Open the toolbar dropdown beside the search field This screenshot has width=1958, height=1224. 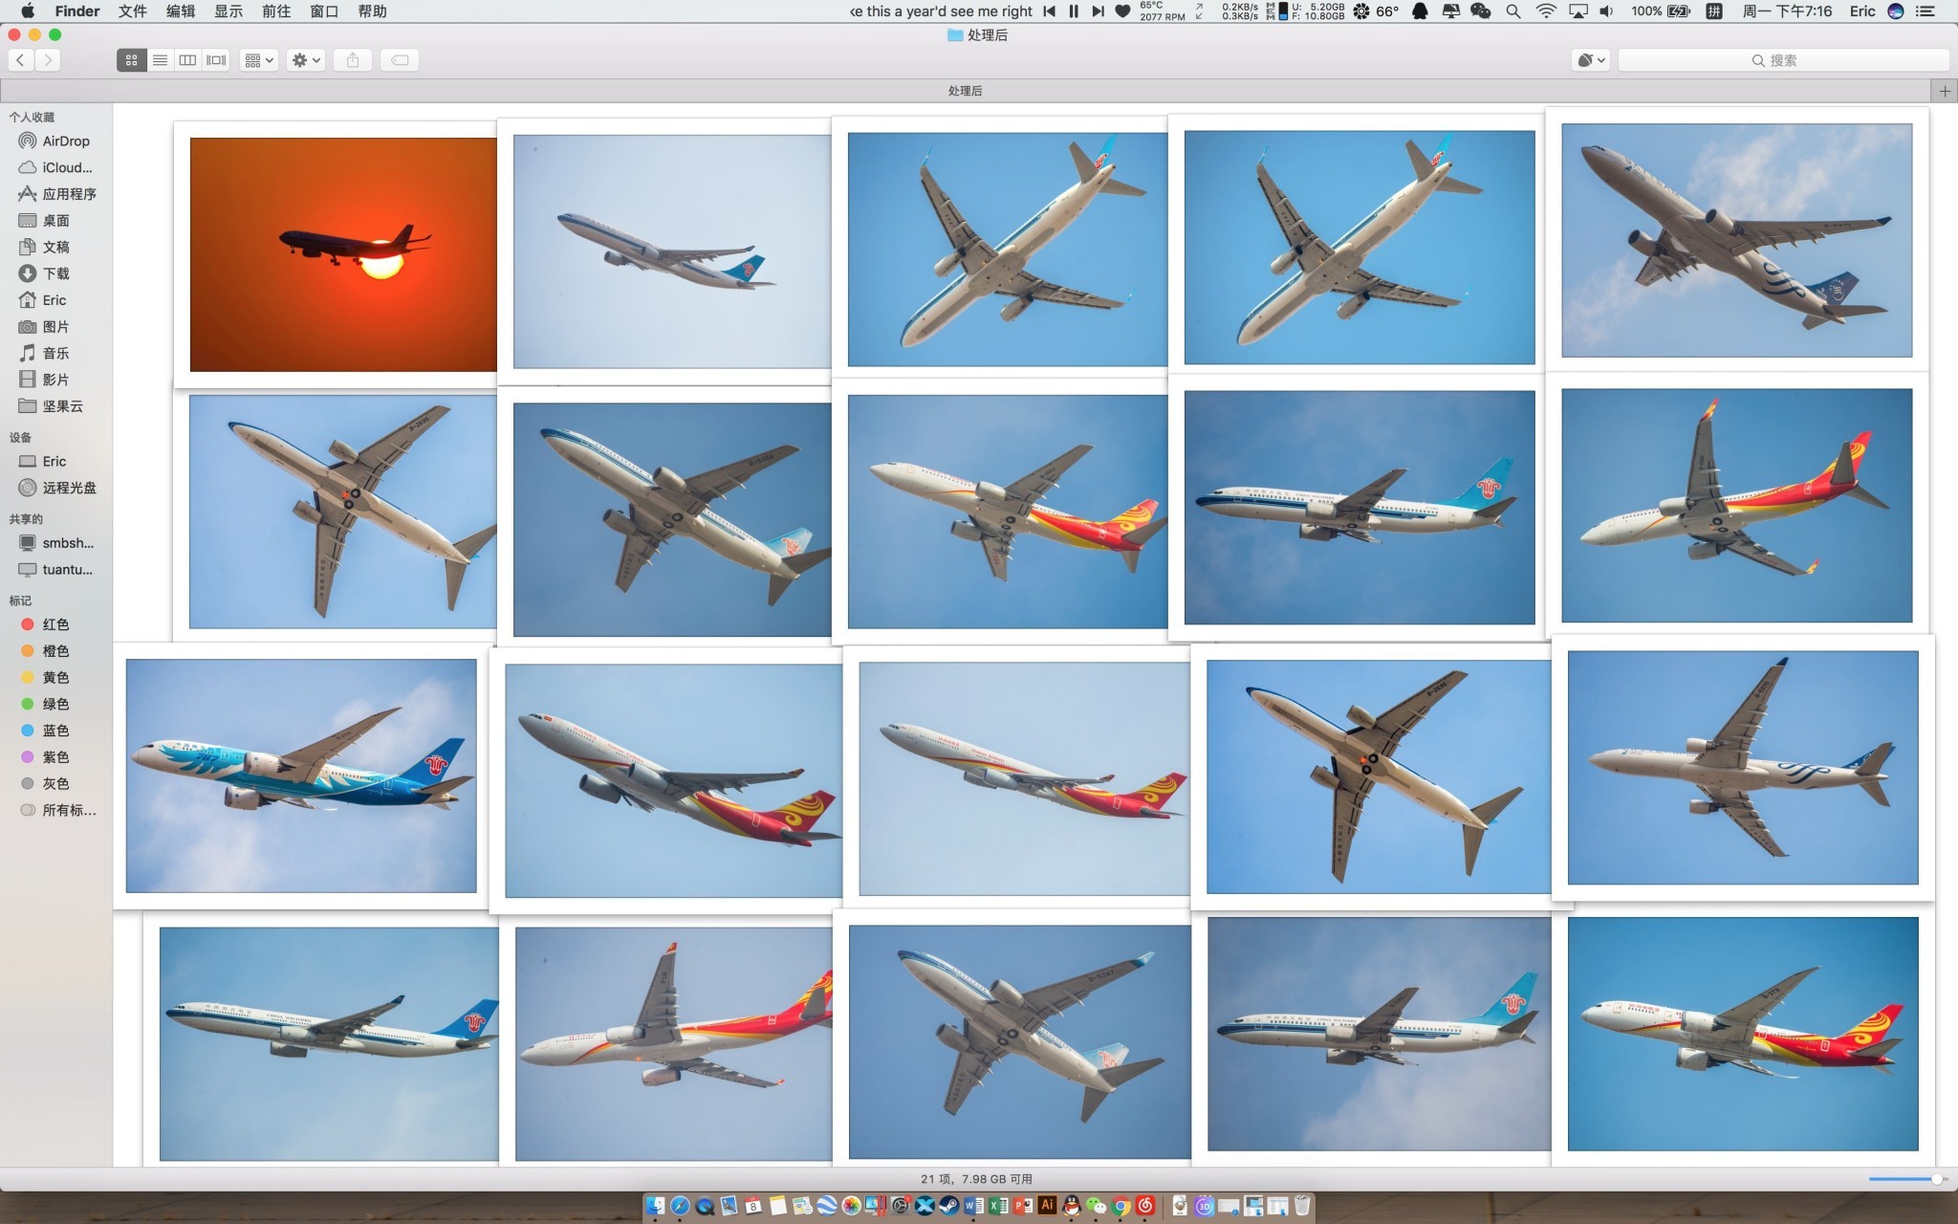(1591, 60)
